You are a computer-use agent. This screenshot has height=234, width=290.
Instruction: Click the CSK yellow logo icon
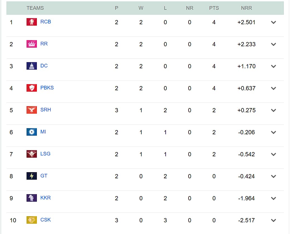pos(32,220)
